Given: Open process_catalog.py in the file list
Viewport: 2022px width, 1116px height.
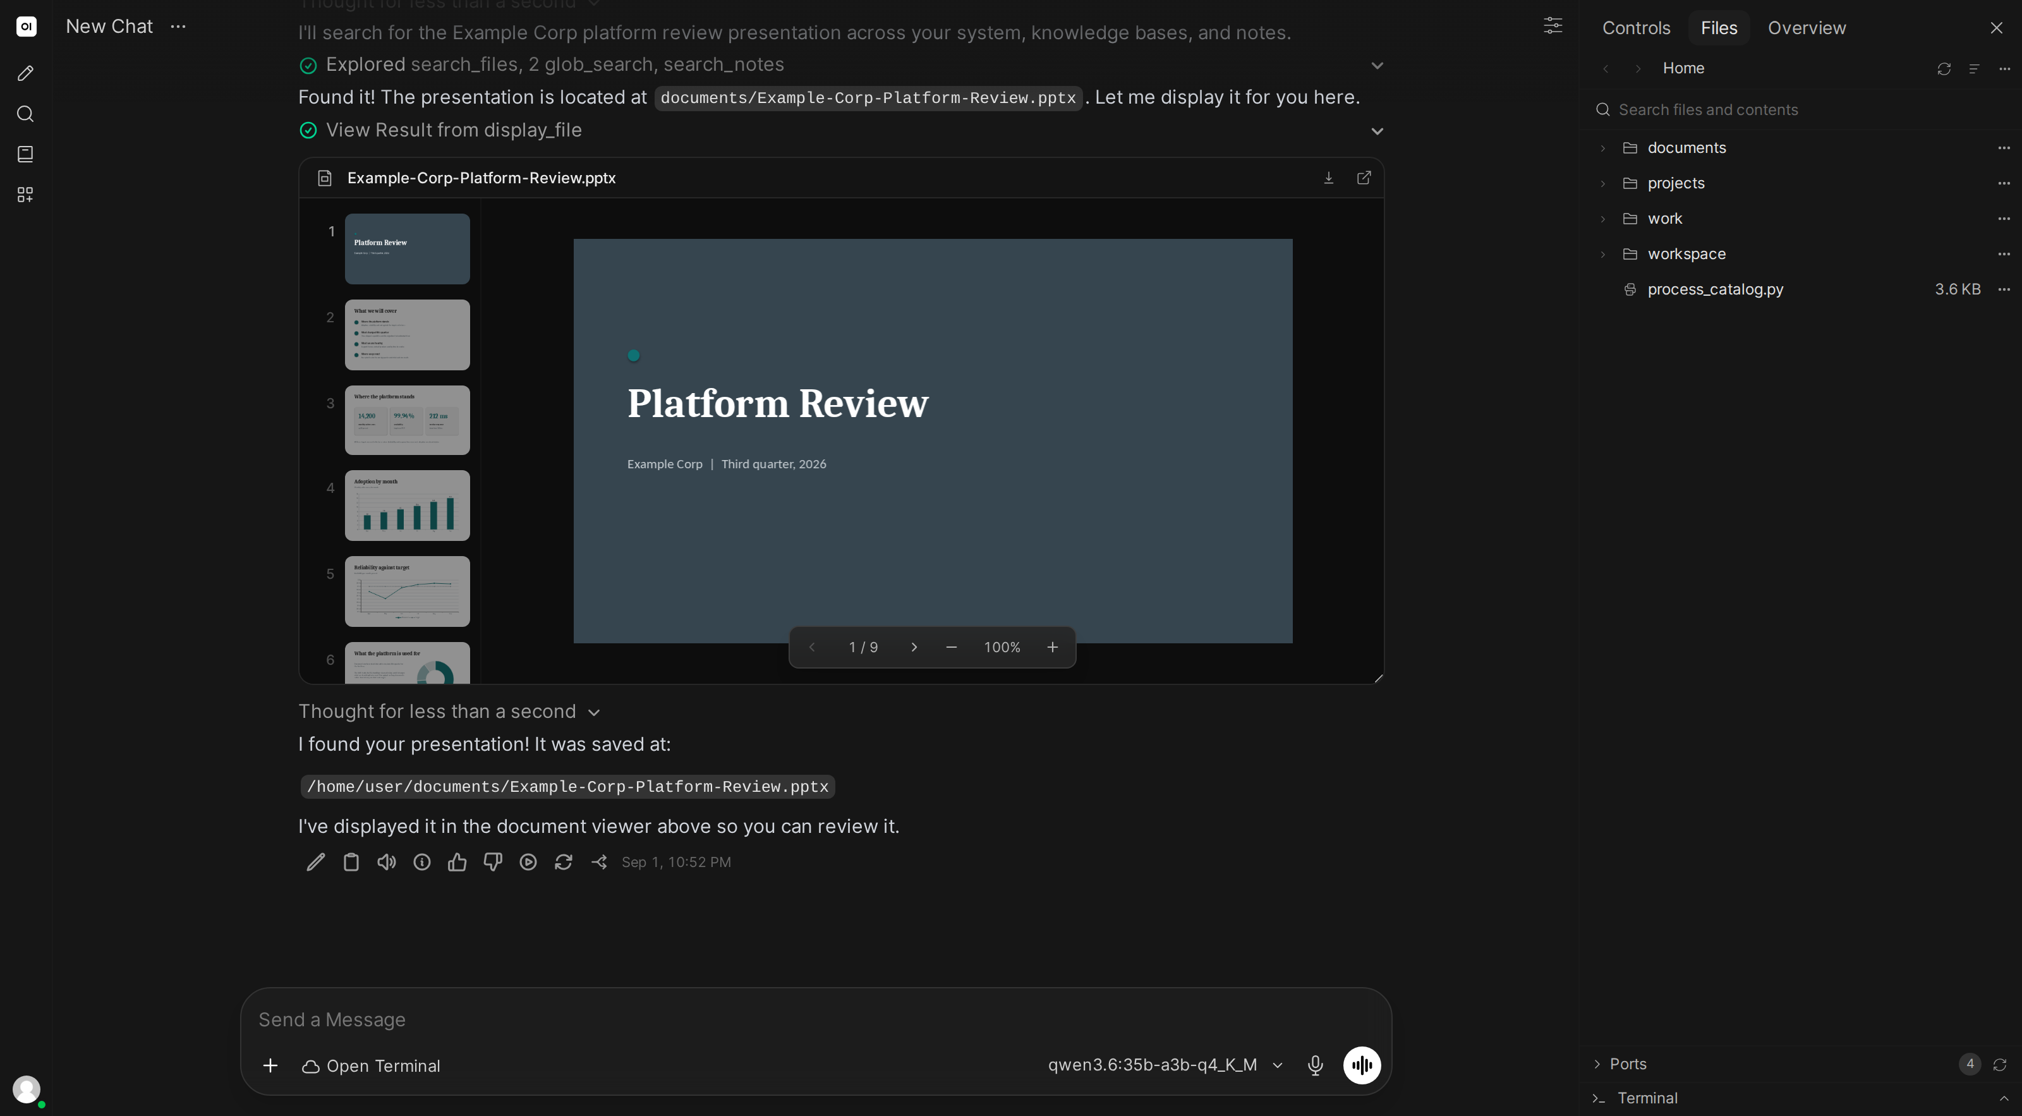Looking at the screenshot, I should (x=1715, y=289).
